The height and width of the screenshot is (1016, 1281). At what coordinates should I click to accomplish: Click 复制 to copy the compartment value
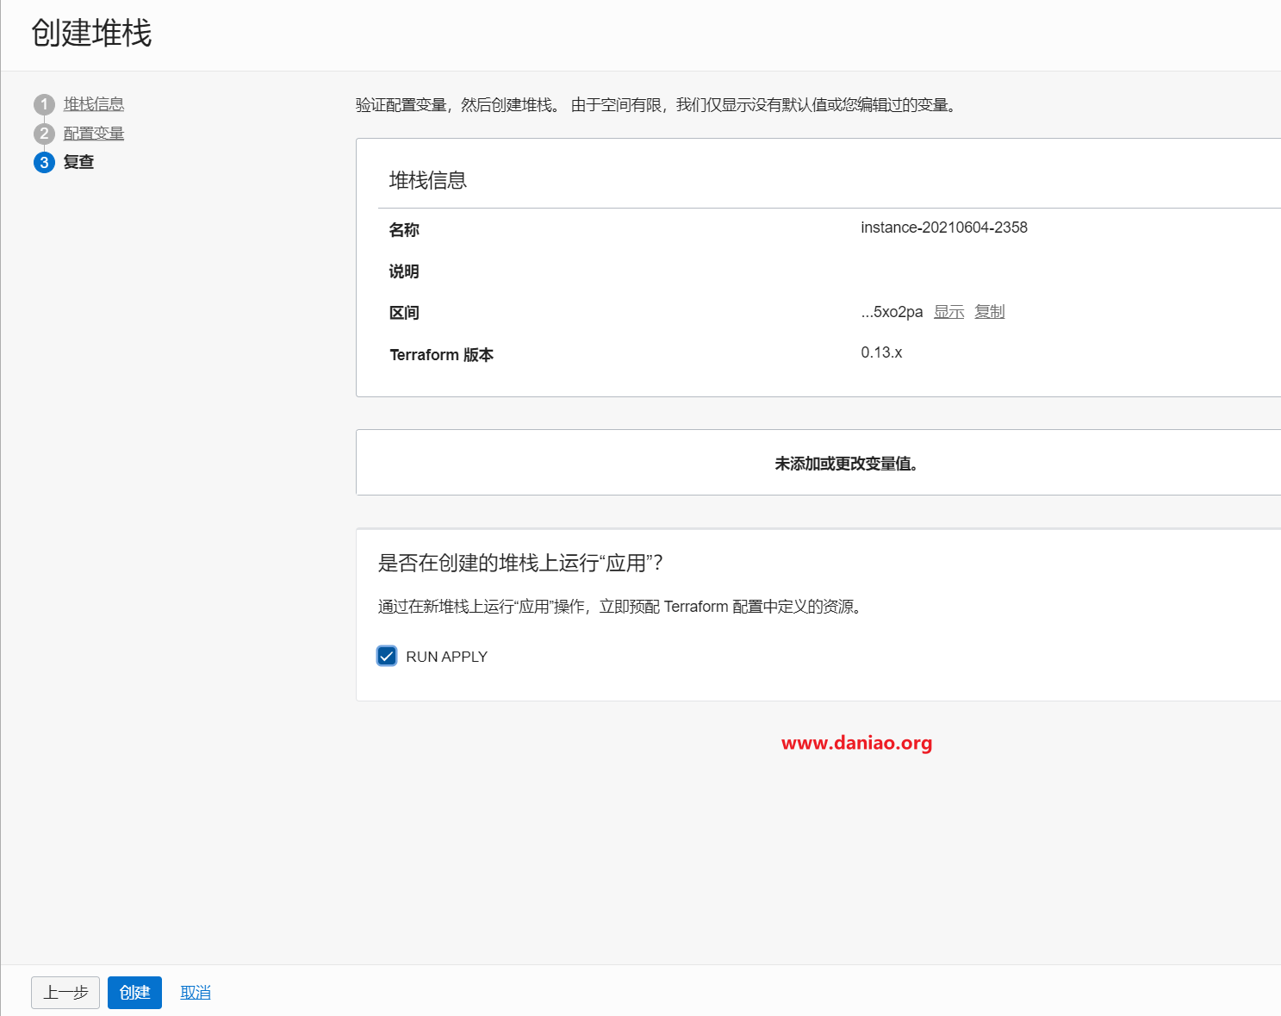pos(989,311)
